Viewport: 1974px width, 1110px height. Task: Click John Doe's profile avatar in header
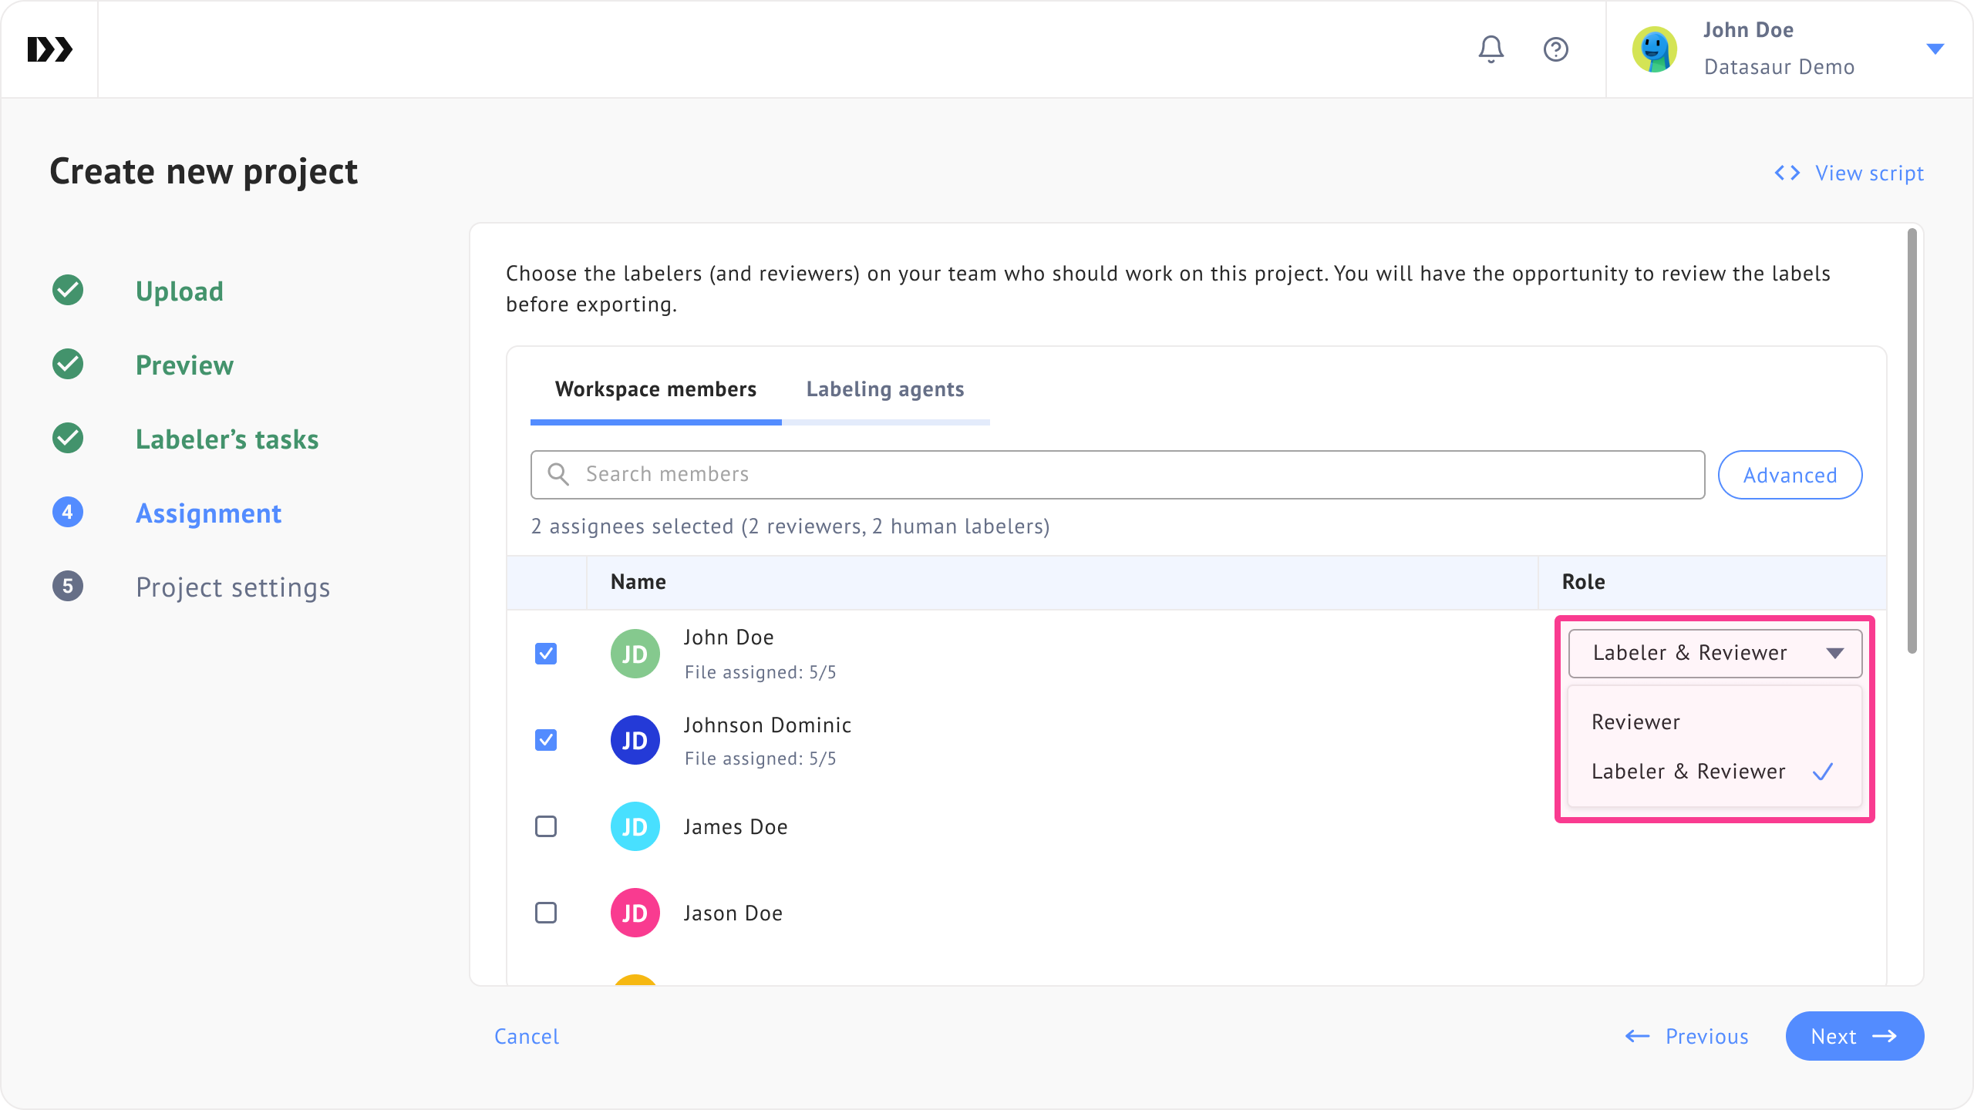[x=1654, y=49]
